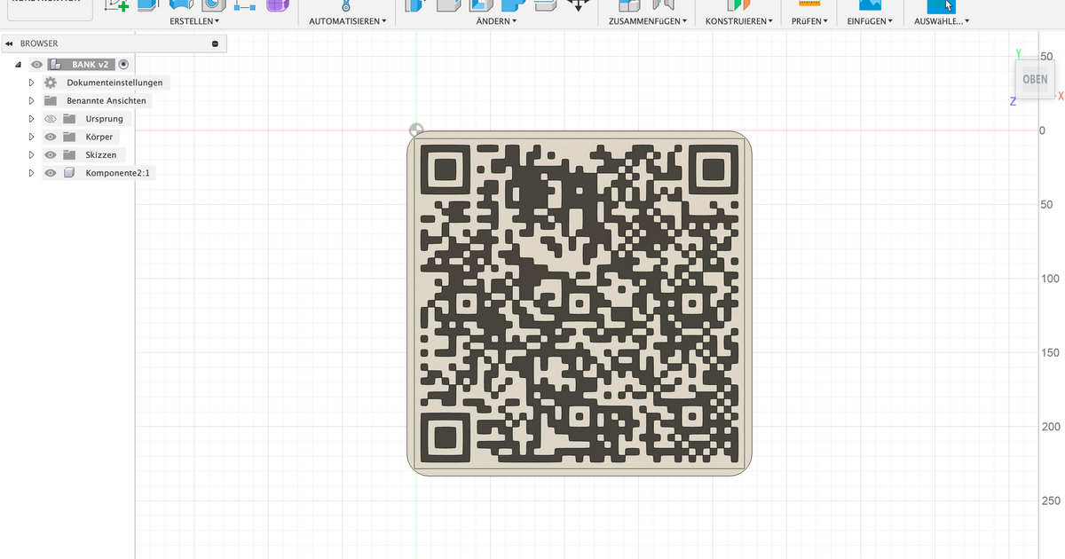Open the Automatisieren scripts tool
Screen dimensions: 1065x559
346,7
